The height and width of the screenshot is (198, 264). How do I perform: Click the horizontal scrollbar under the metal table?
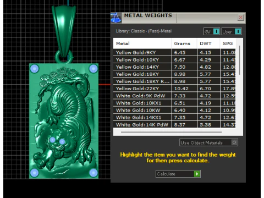(x=171, y=132)
